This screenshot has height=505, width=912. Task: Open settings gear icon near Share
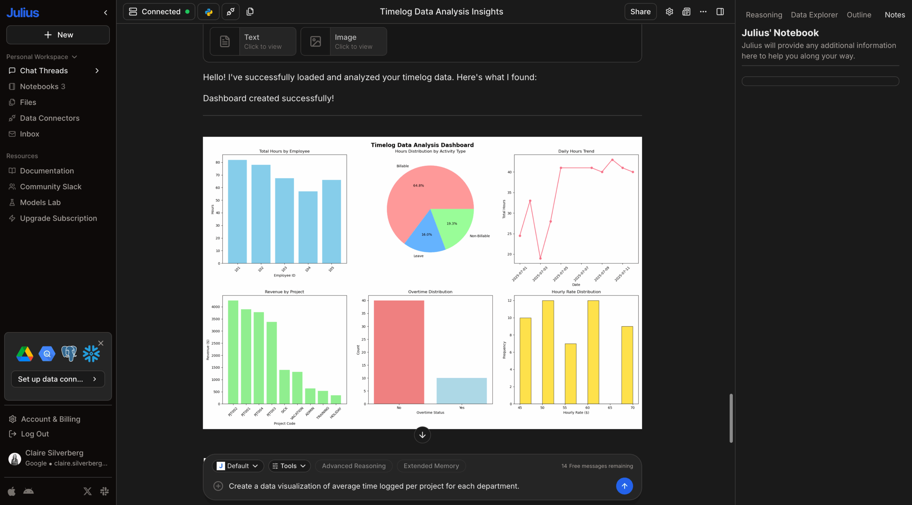point(669,12)
